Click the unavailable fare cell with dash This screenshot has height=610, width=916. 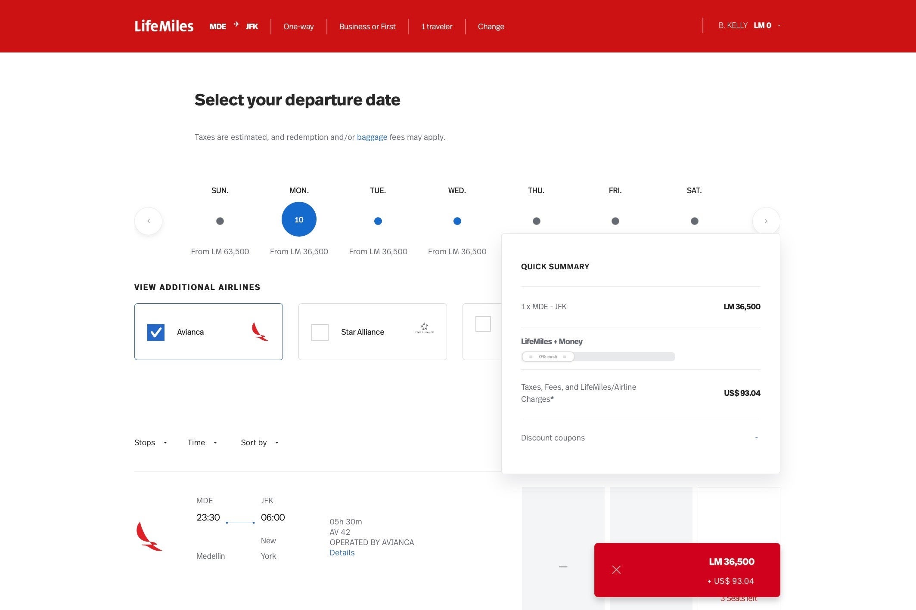563,548
